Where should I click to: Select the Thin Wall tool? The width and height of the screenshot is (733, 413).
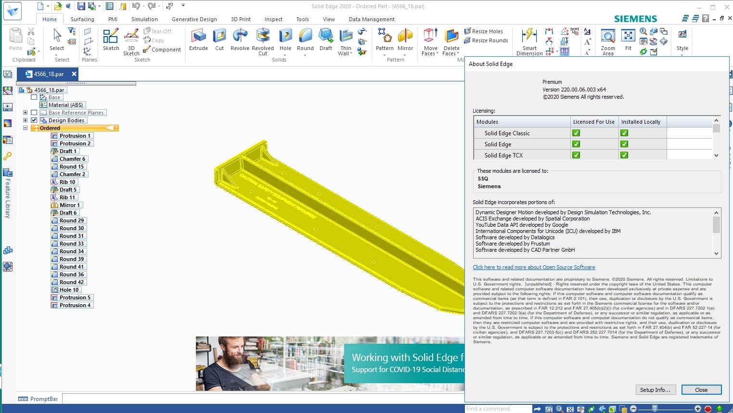[x=346, y=41]
